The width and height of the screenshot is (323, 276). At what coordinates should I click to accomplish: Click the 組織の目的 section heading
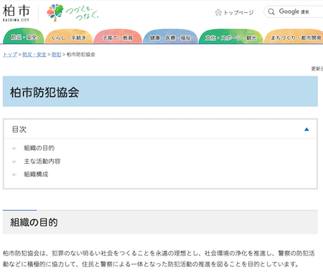(34, 222)
